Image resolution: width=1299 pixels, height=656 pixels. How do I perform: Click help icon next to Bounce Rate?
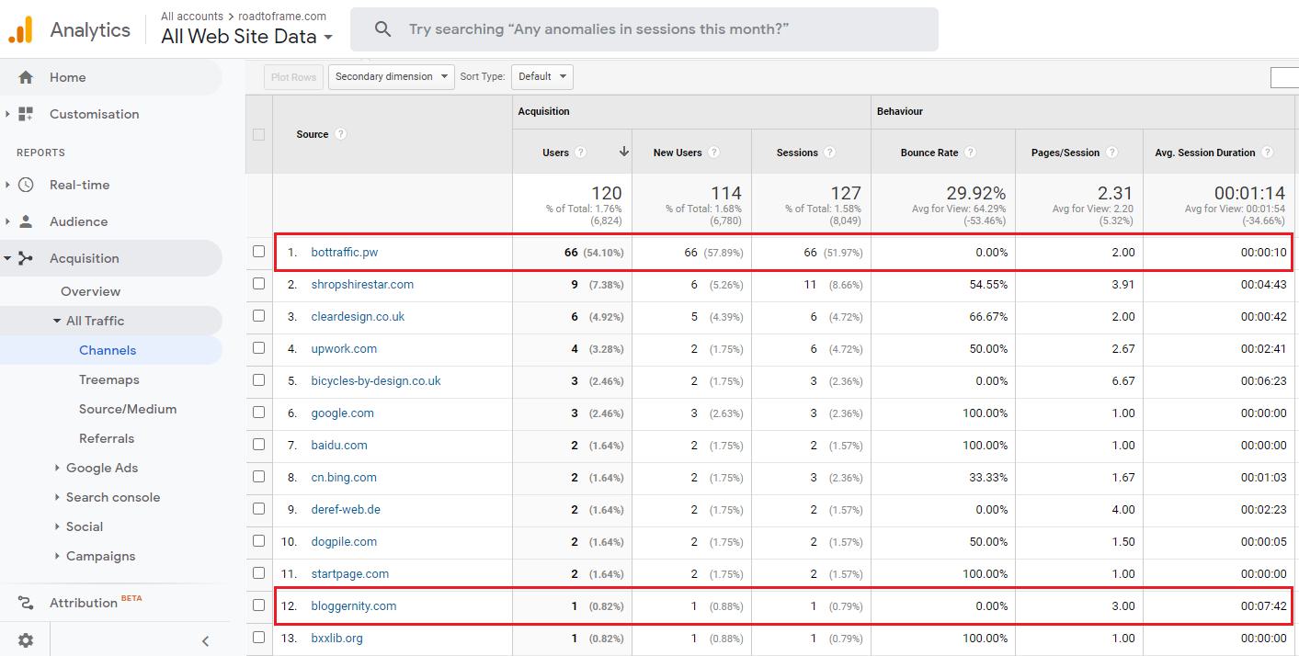971,153
